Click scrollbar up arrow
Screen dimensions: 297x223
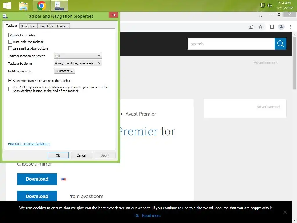coord(294,35)
